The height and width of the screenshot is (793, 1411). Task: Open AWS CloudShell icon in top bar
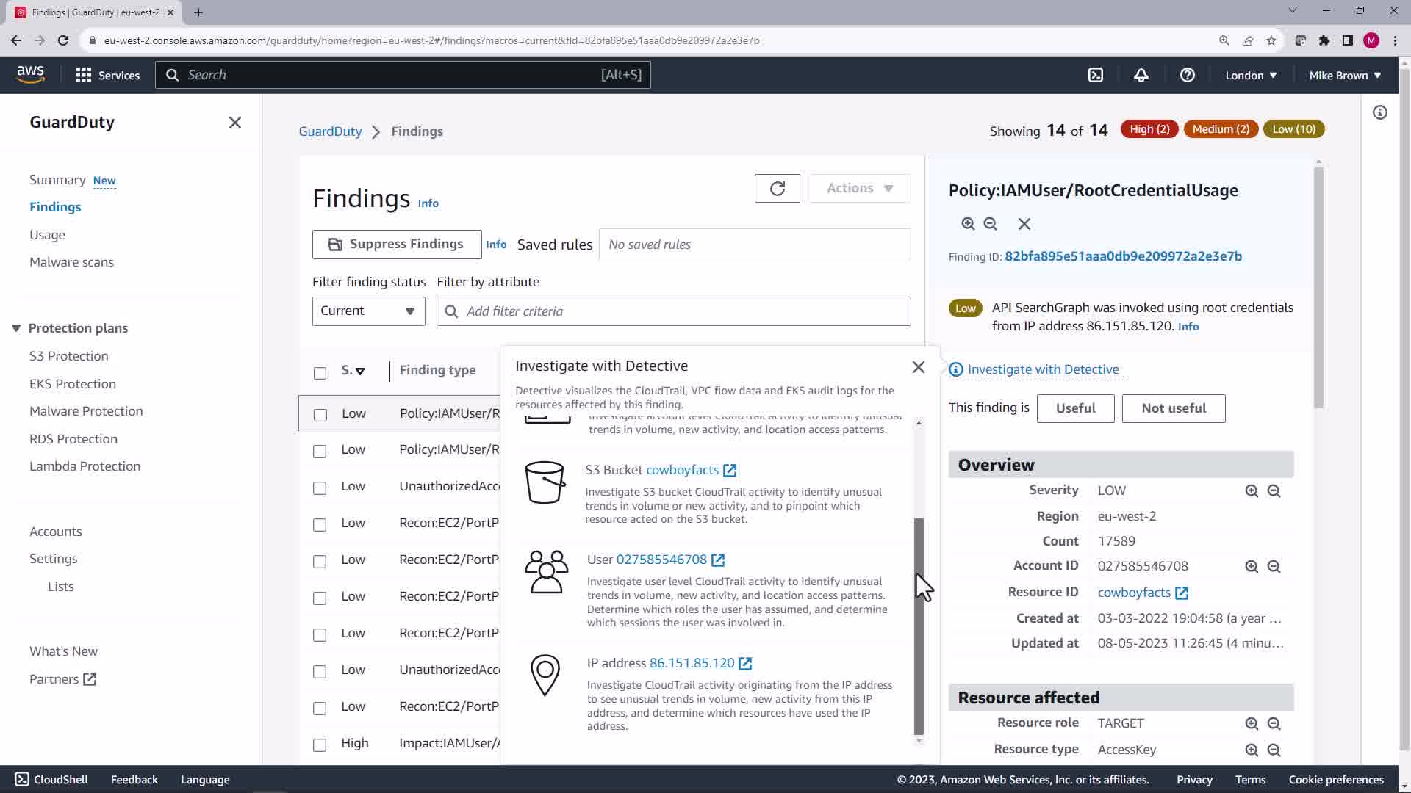1095,75
